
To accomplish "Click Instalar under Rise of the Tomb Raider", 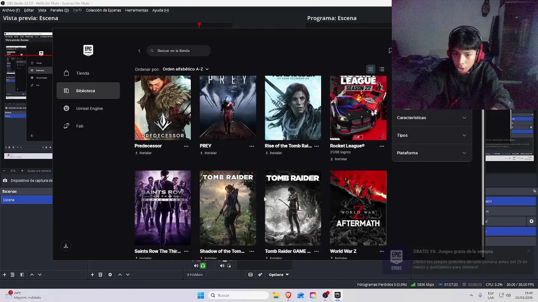I will 274,153.
